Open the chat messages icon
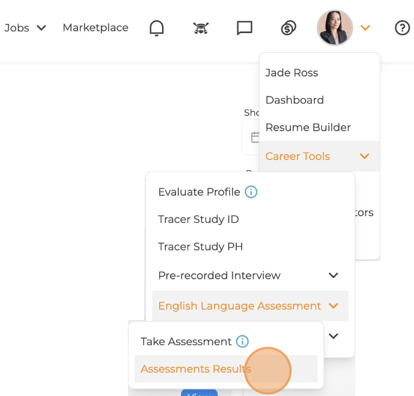This screenshot has width=414, height=396. (x=245, y=28)
